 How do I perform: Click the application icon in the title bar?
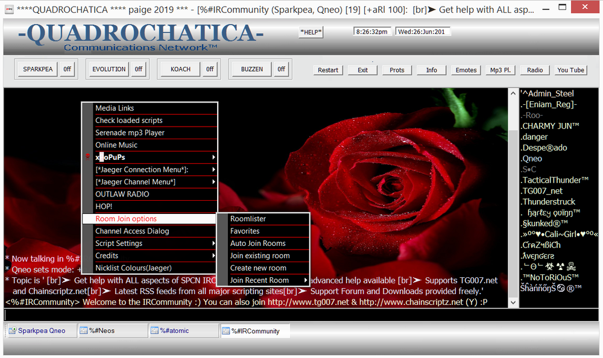[x=8, y=10]
